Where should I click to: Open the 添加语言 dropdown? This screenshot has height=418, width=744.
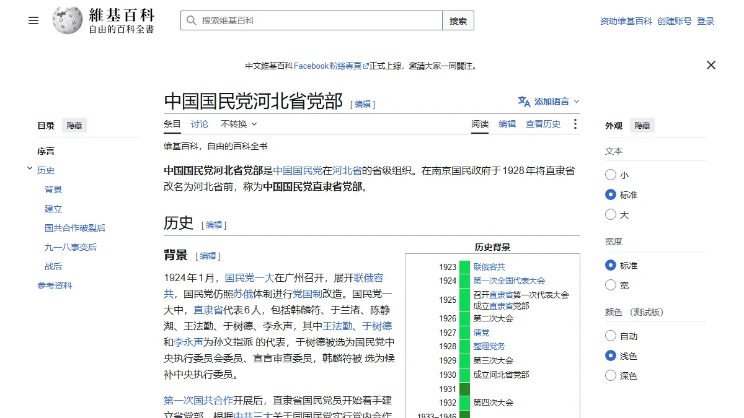coord(549,102)
